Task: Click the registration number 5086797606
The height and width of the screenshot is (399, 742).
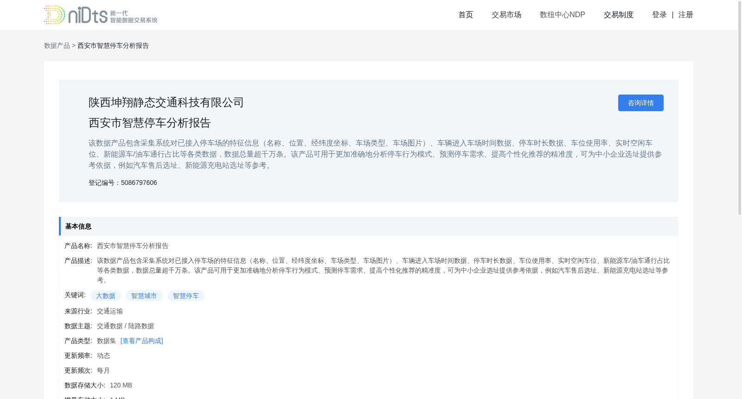Action: (139, 183)
